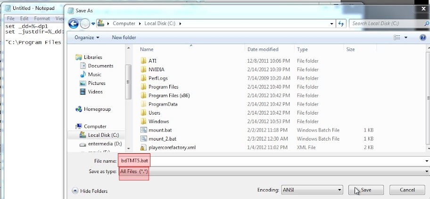This screenshot has height=199, width=430.
Task: Select the ProgramData folder icon
Action: pos(143,104)
